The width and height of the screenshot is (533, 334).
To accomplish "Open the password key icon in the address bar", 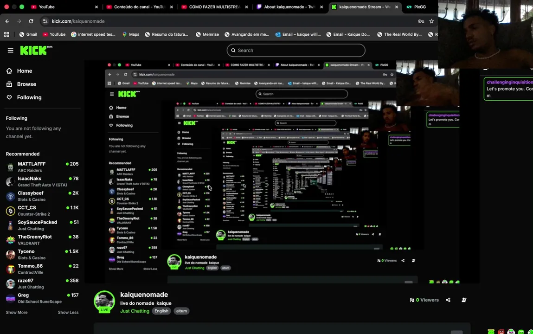I will 421,21.
